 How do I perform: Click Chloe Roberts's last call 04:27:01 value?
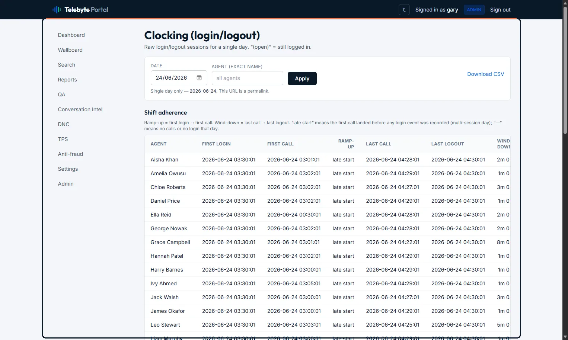coord(393,187)
